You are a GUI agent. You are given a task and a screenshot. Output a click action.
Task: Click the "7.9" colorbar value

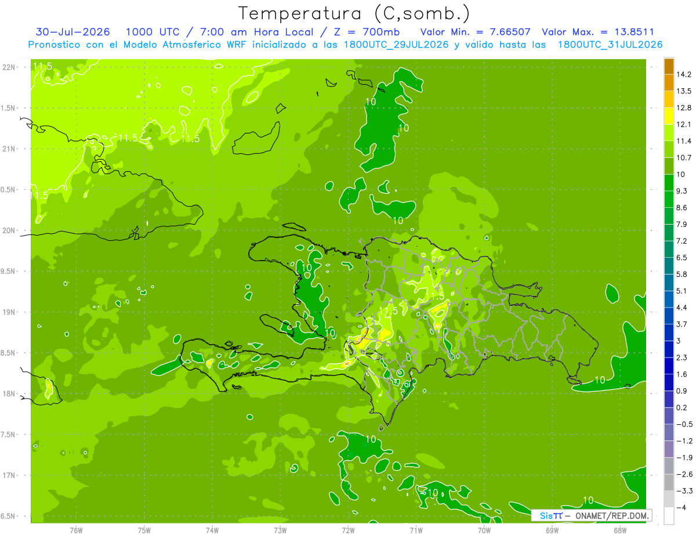pyautogui.click(x=682, y=224)
